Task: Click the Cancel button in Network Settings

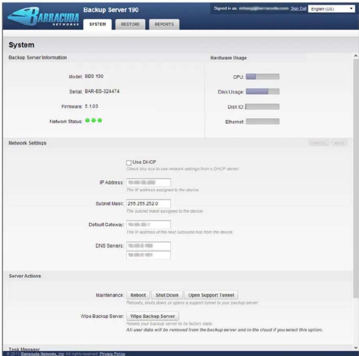Action: tap(319, 143)
